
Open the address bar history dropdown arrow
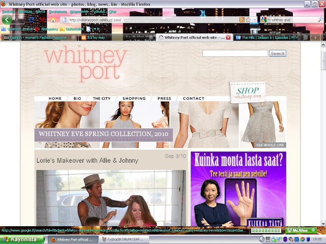pyautogui.click(x=255, y=20)
